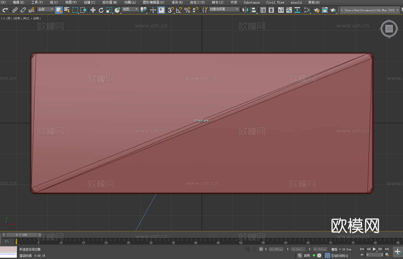The width and height of the screenshot is (403, 259).
Task: Open the Civil View menu
Action: click(x=275, y=2)
